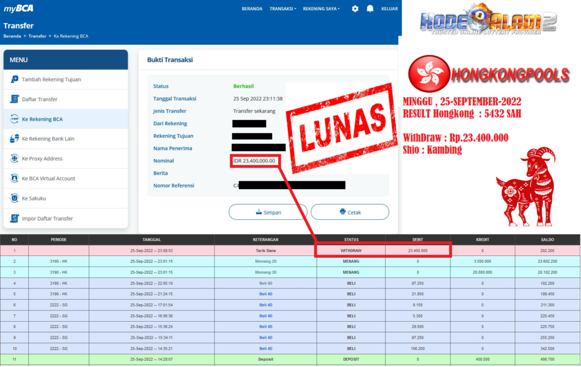Click Deposit in row 11
The width and height of the screenshot is (581, 367).
266,360
